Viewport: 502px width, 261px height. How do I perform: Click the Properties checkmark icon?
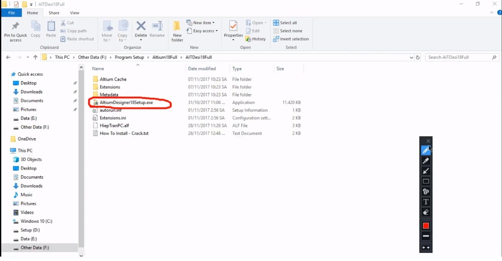pyautogui.click(x=233, y=26)
